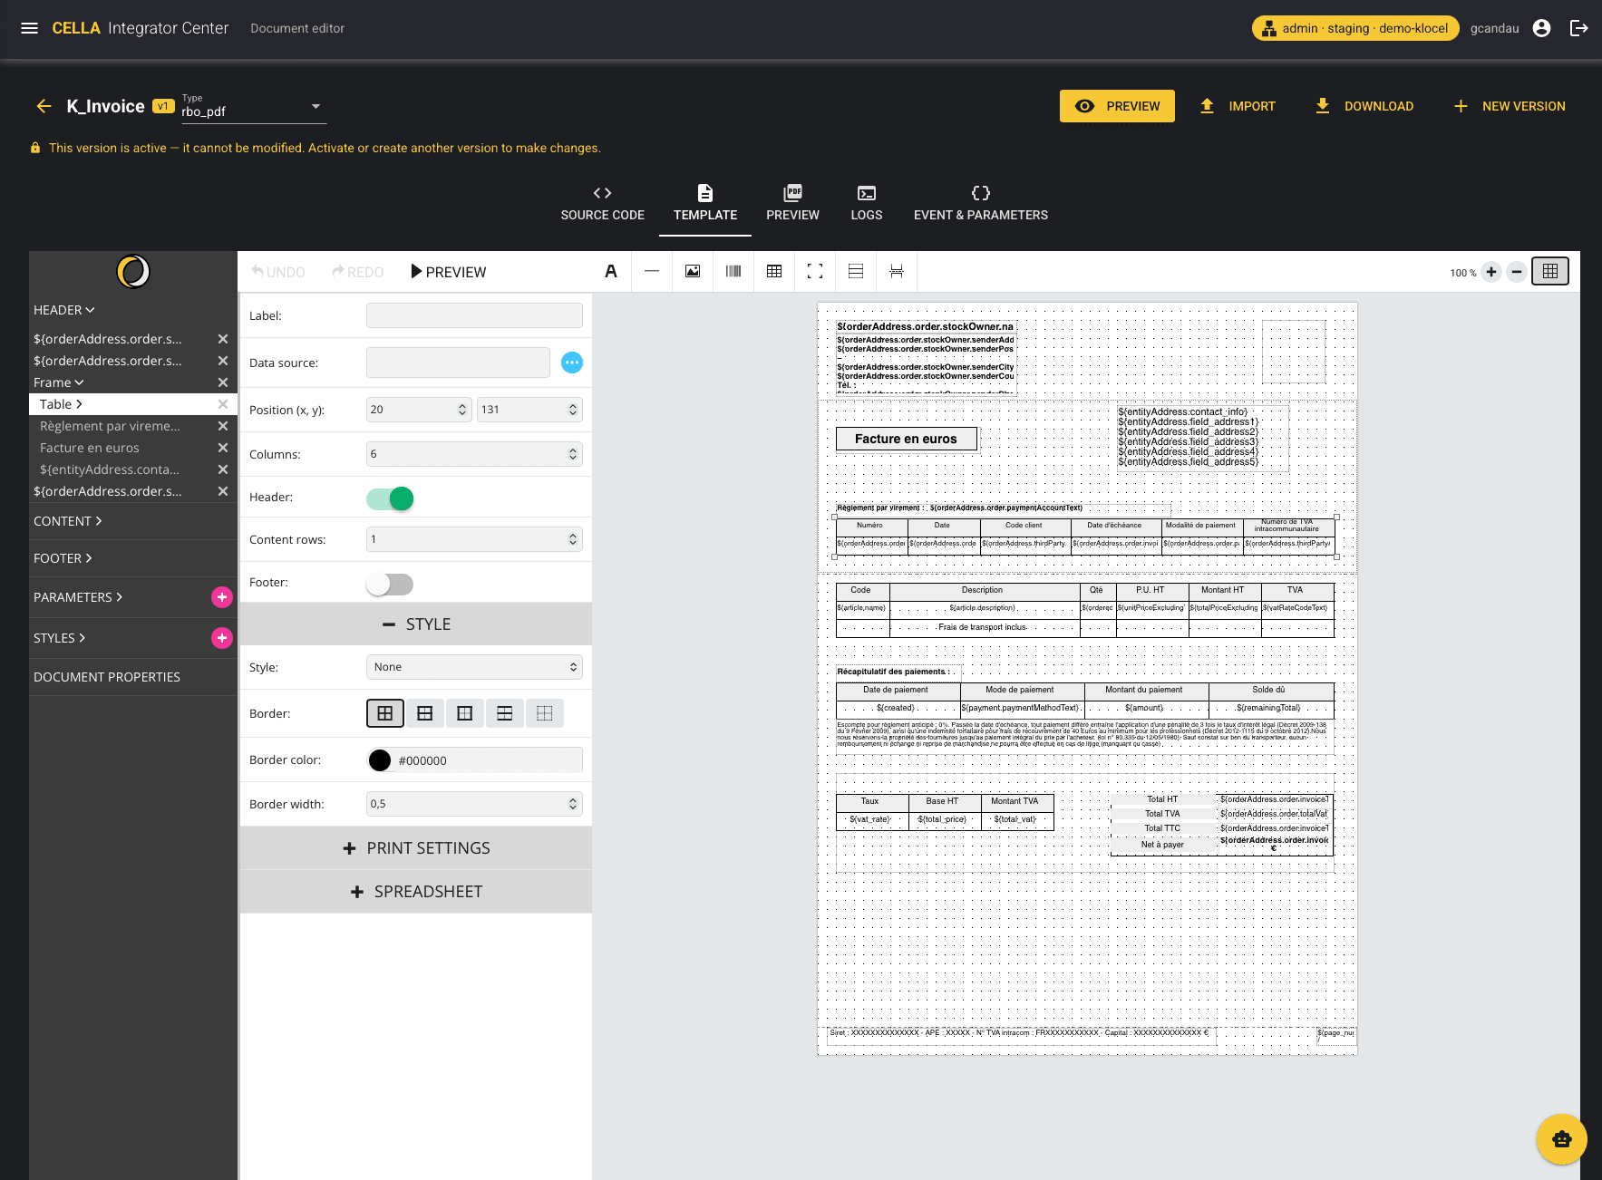The height and width of the screenshot is (1180, 1602).
Task: Click the DOWNLOAD button
Action: (x=1364, y=106)
